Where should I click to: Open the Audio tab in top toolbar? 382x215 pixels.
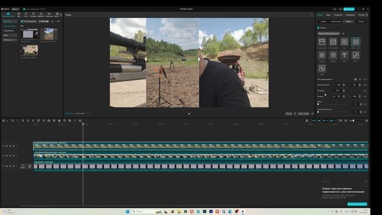pyautogui.click(x=19, y=14)
